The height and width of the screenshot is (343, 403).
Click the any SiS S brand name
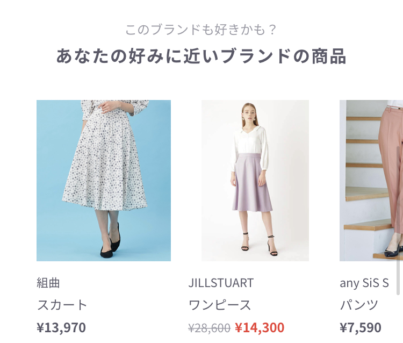[x=364, y=283]
